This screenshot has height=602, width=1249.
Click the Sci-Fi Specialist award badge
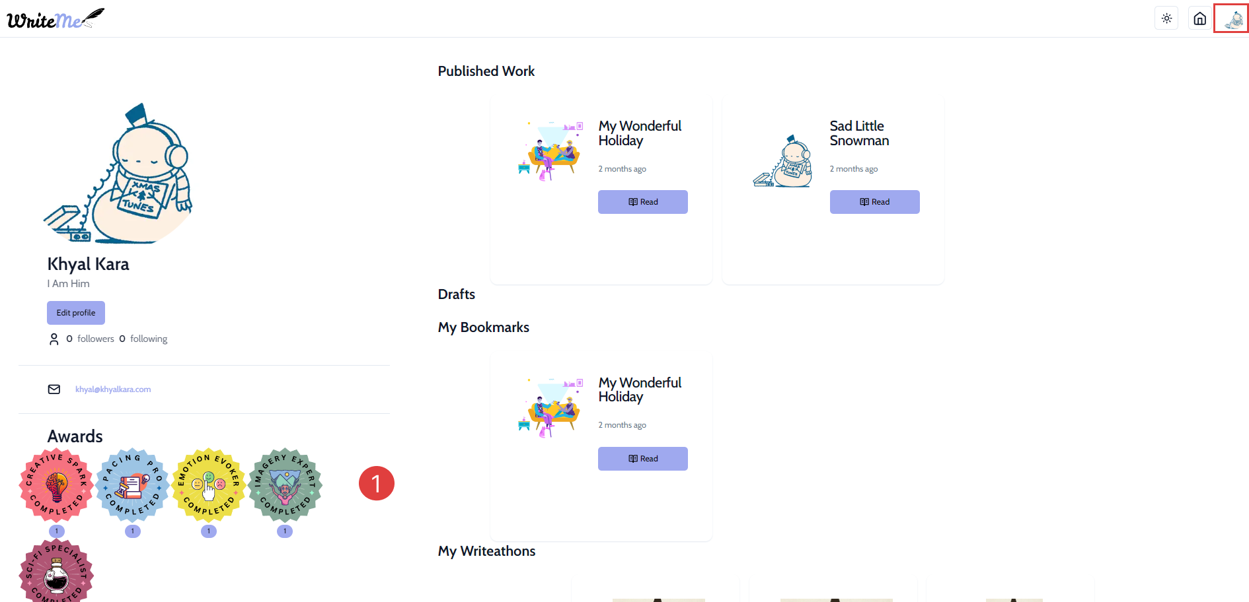(x=56, y=572)
